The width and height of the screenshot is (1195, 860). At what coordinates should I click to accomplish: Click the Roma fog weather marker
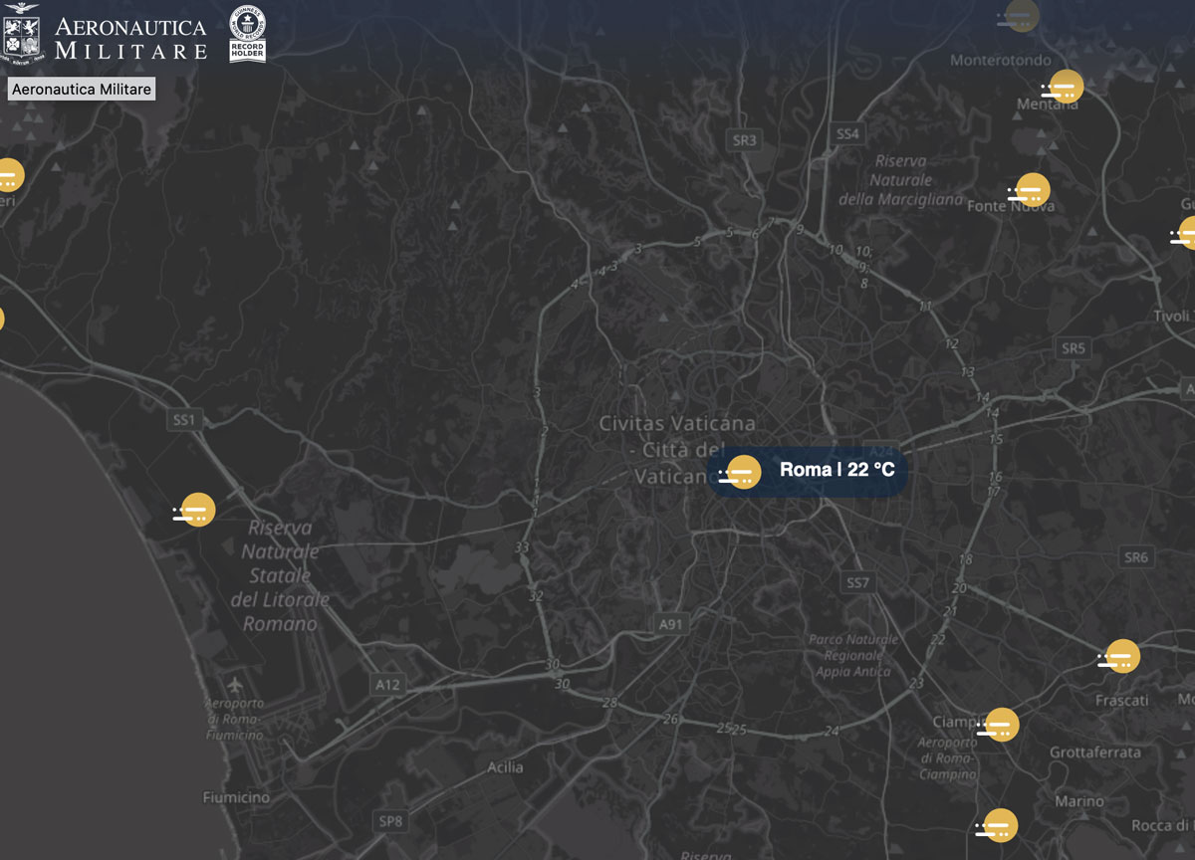point(742,472)
